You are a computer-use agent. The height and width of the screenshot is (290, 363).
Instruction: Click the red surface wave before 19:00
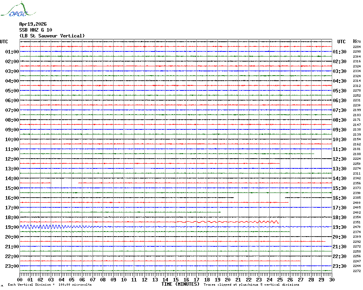click(x=234, y=222)
